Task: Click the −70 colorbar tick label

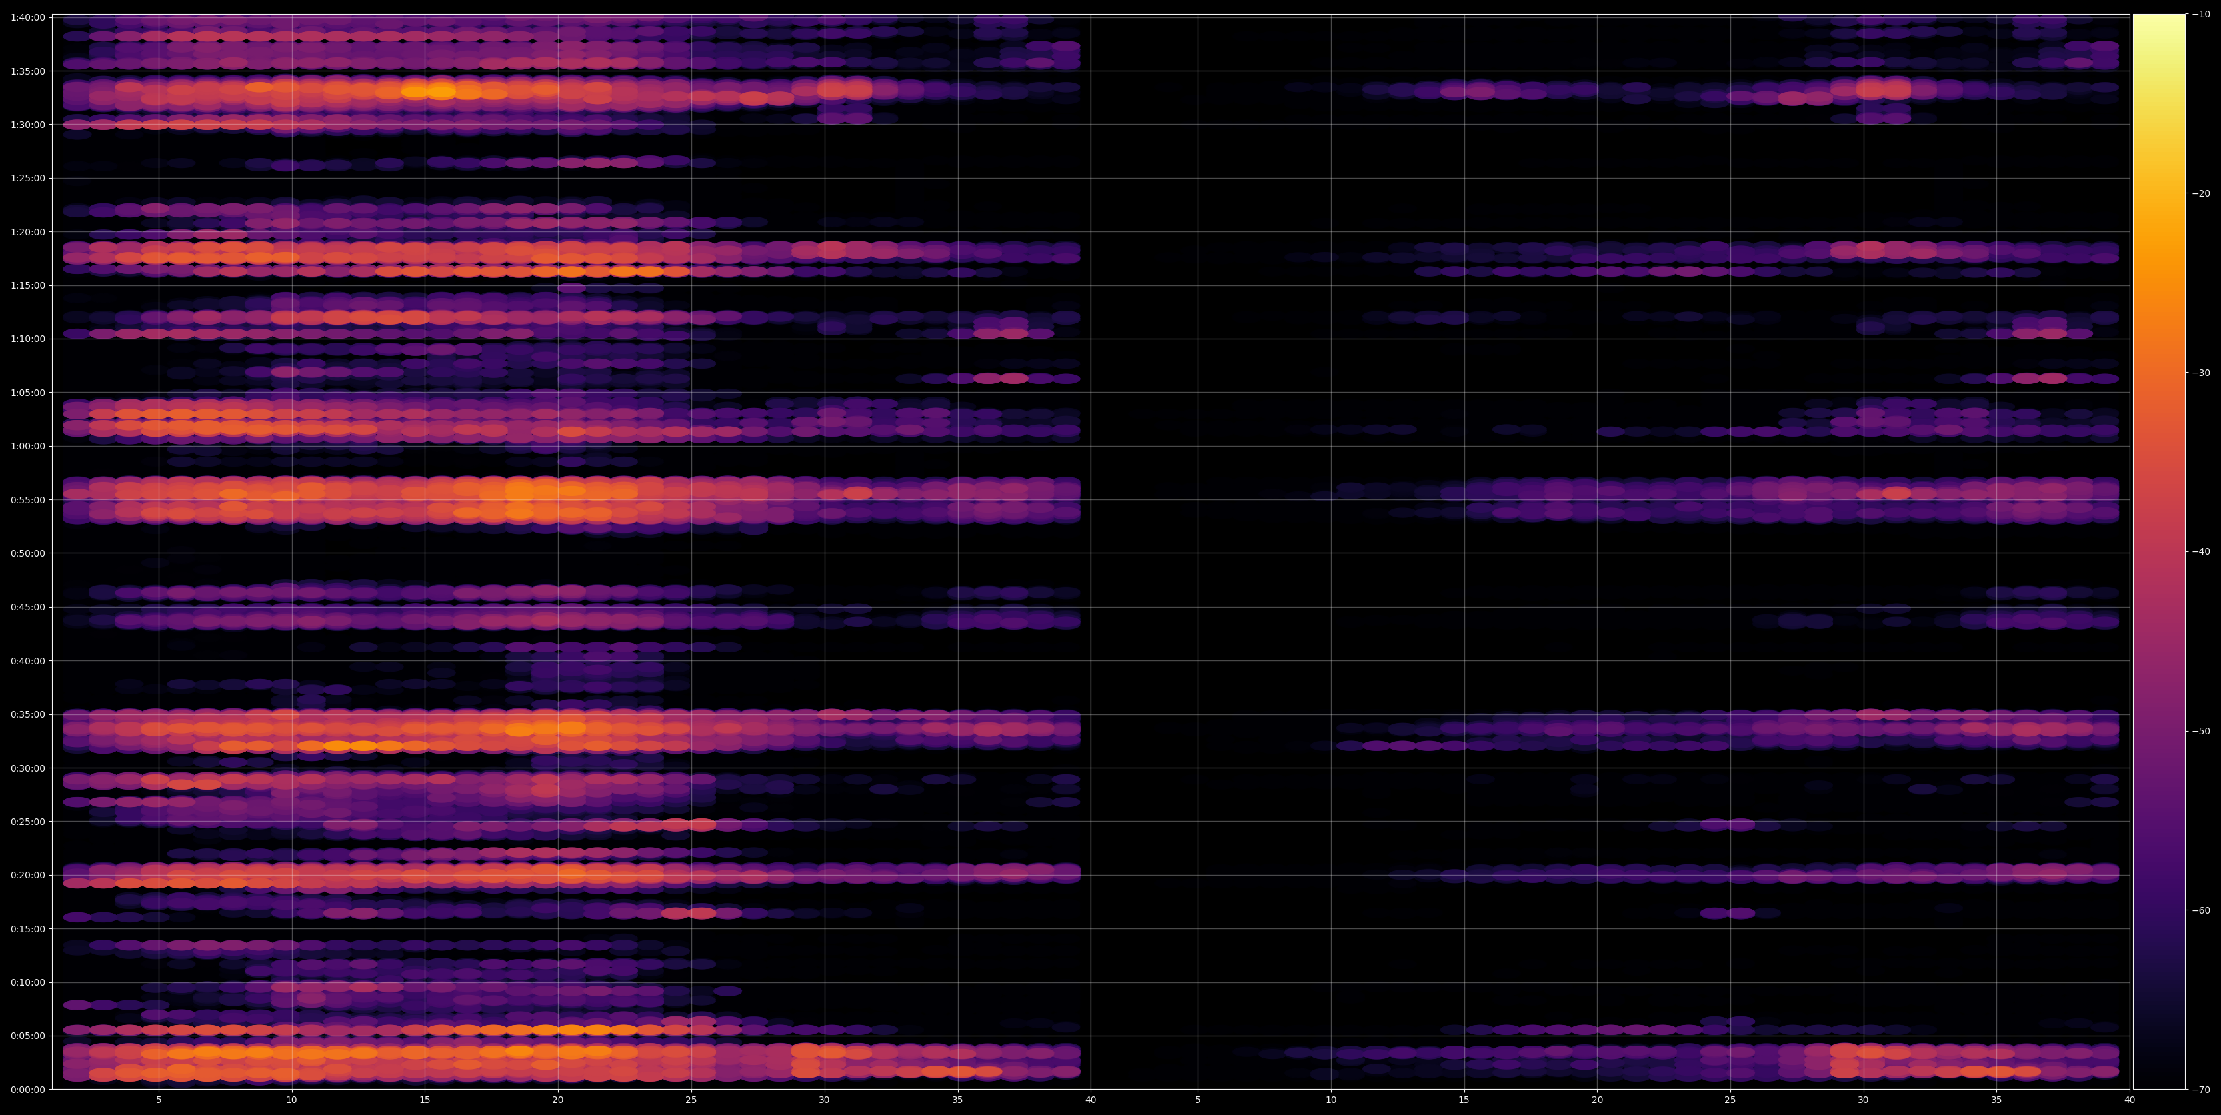Action: (x=2200, y=1090)
